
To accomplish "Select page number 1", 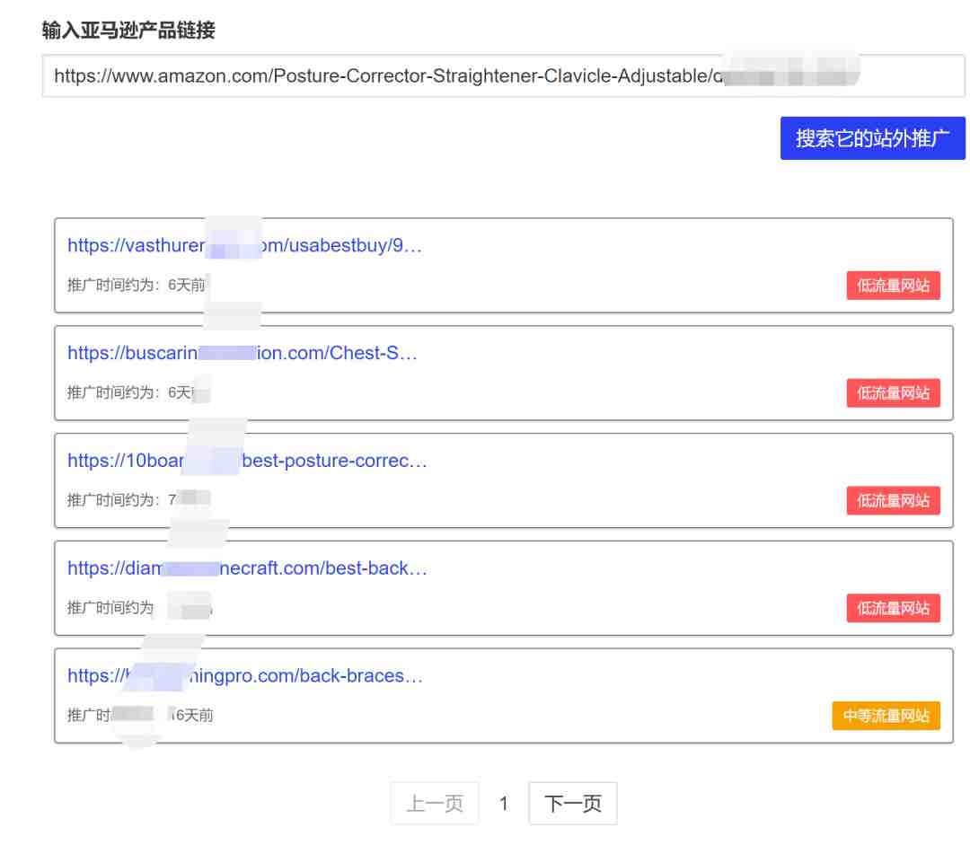I will [x=504, y=804].
